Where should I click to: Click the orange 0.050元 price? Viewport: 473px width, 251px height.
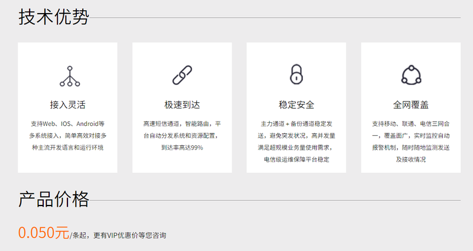pyautogui.click(x=44, y=233)
